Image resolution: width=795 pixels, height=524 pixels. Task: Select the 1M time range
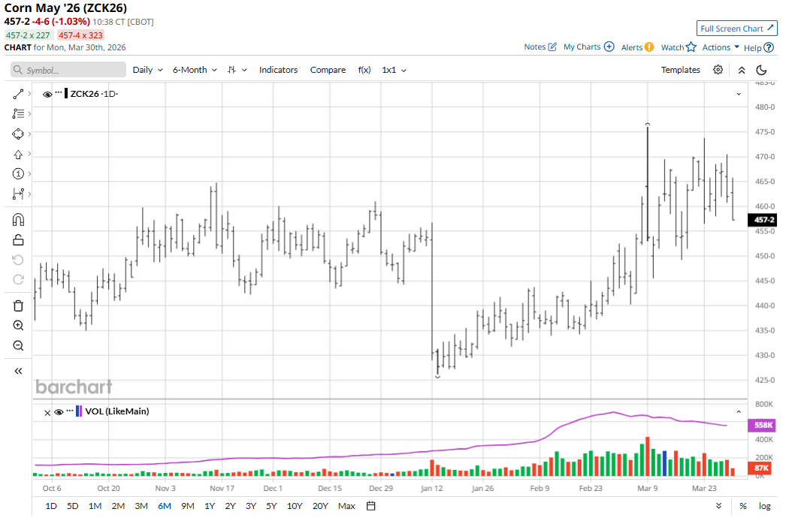(95, 506)
